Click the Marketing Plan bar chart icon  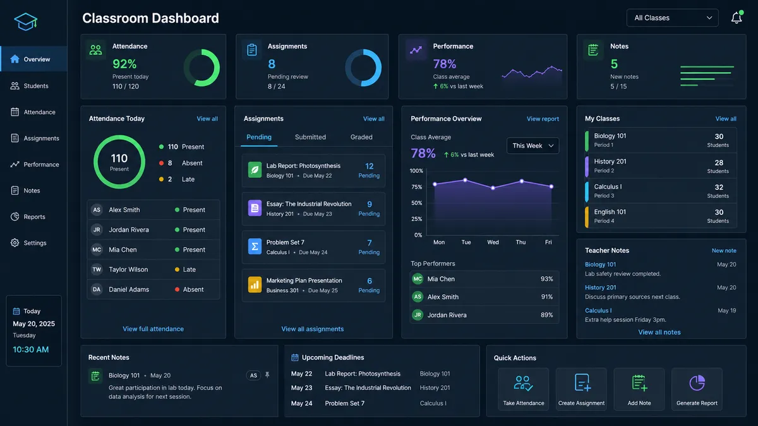[x=255, y=285]
